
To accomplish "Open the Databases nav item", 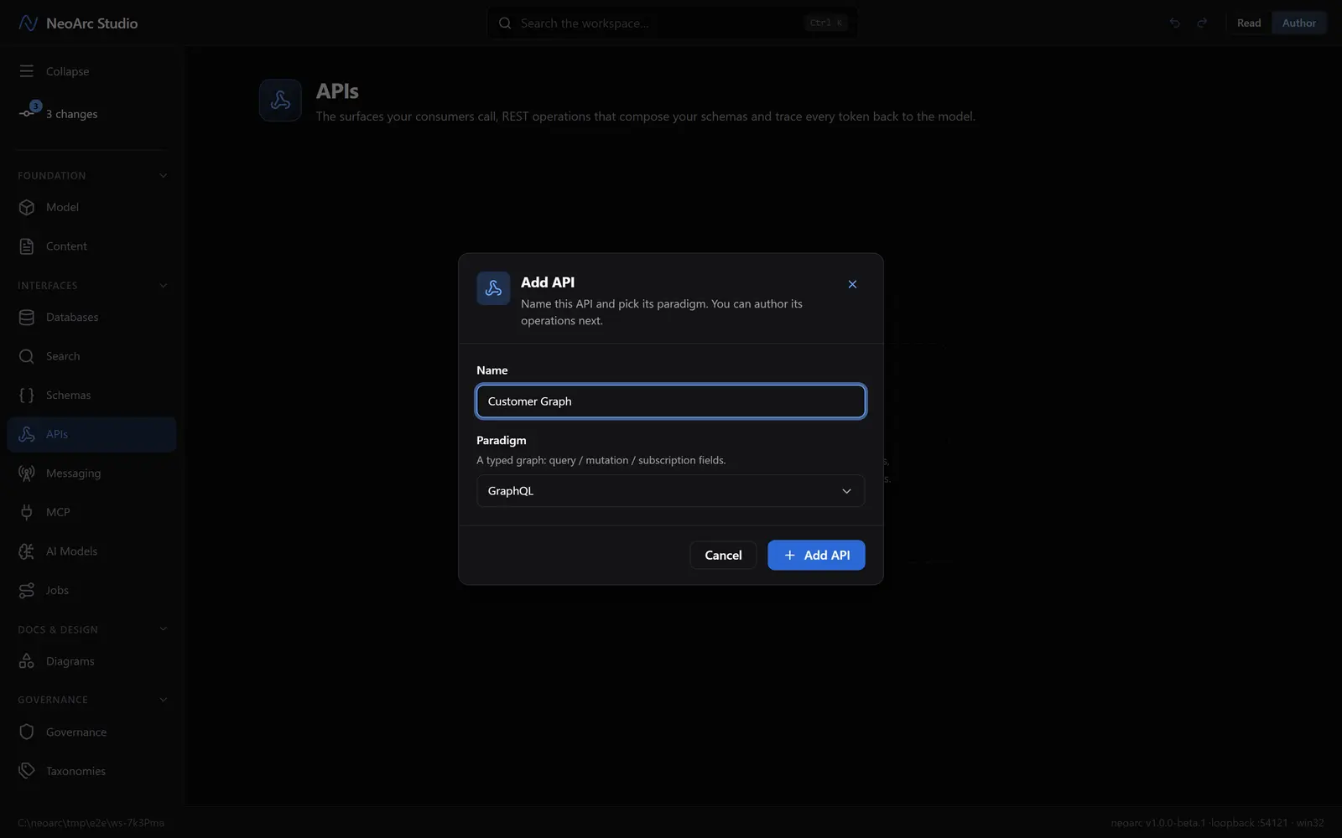I will click(91, 318).
